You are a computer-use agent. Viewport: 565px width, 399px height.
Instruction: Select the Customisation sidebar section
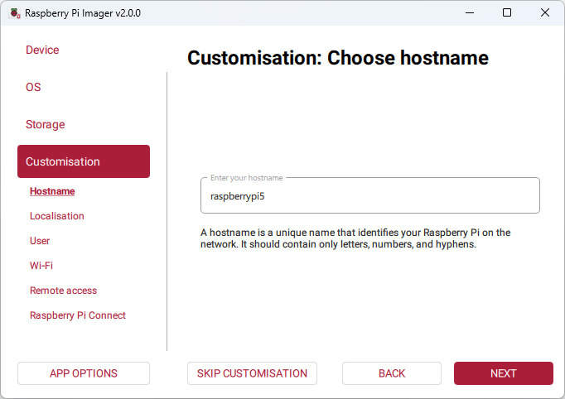(x=83, y=161)
